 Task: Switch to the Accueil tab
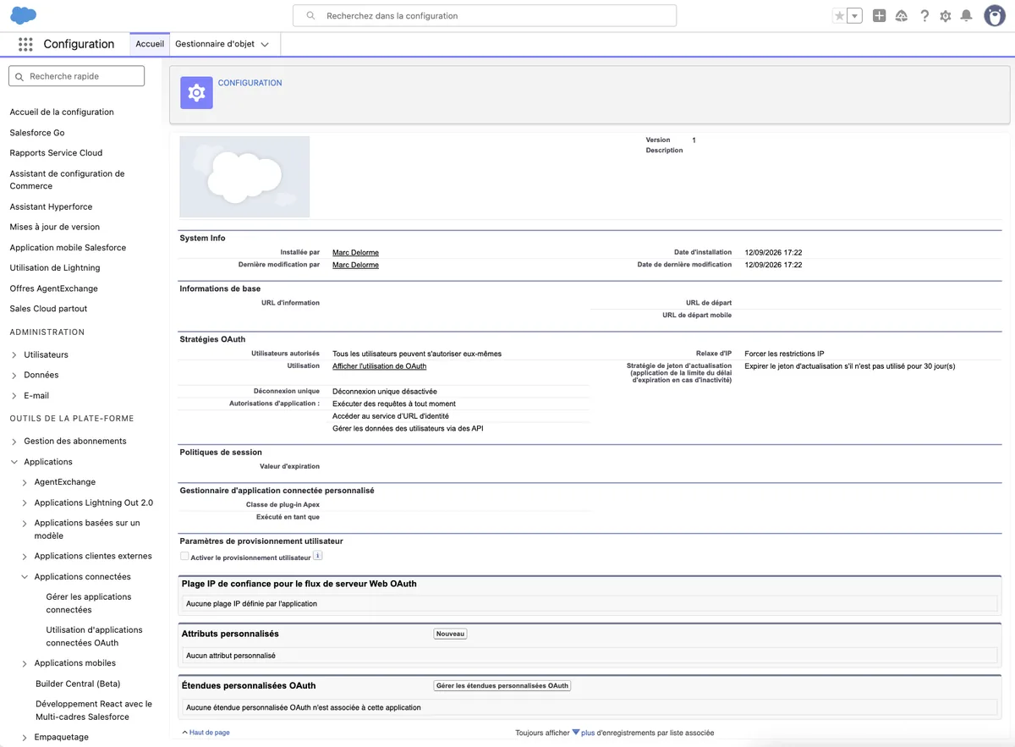pyautogui.click(x=150, y=44)
